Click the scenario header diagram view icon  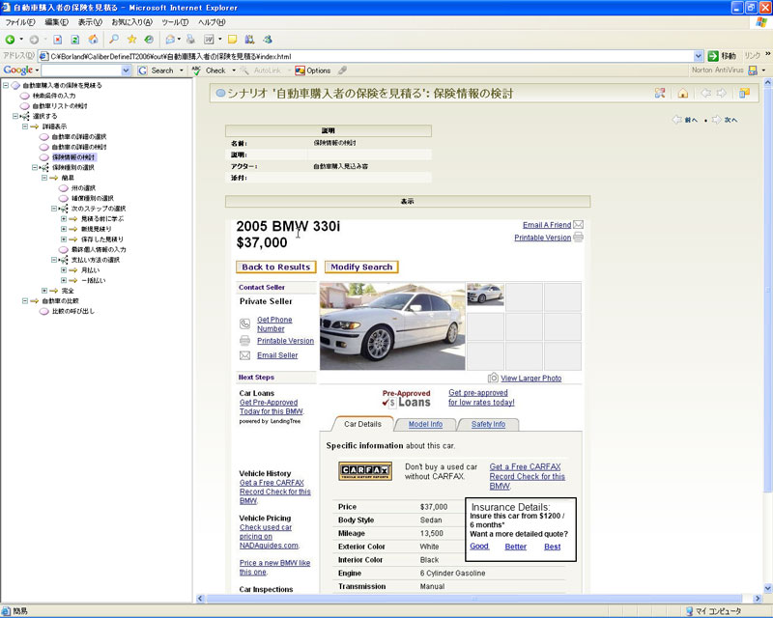pos(660,93)
